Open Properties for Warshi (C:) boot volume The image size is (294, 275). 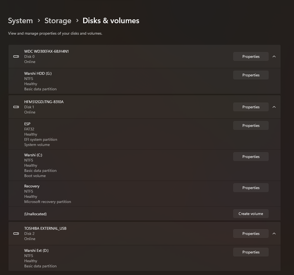coord(251,157)
